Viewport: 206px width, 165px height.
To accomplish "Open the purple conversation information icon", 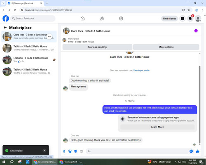I will tap(196, 31).
